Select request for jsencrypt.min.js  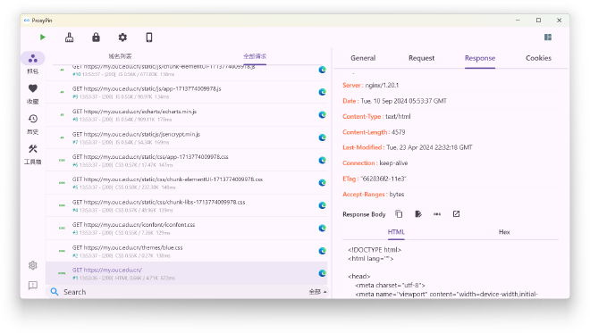[187, 137]
